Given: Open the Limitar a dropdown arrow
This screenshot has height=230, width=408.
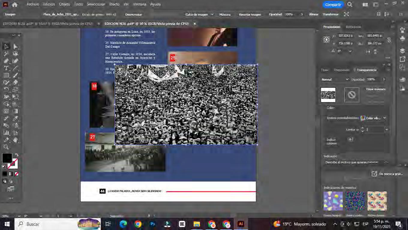Looking at the screenshot, I should point(386,129).
